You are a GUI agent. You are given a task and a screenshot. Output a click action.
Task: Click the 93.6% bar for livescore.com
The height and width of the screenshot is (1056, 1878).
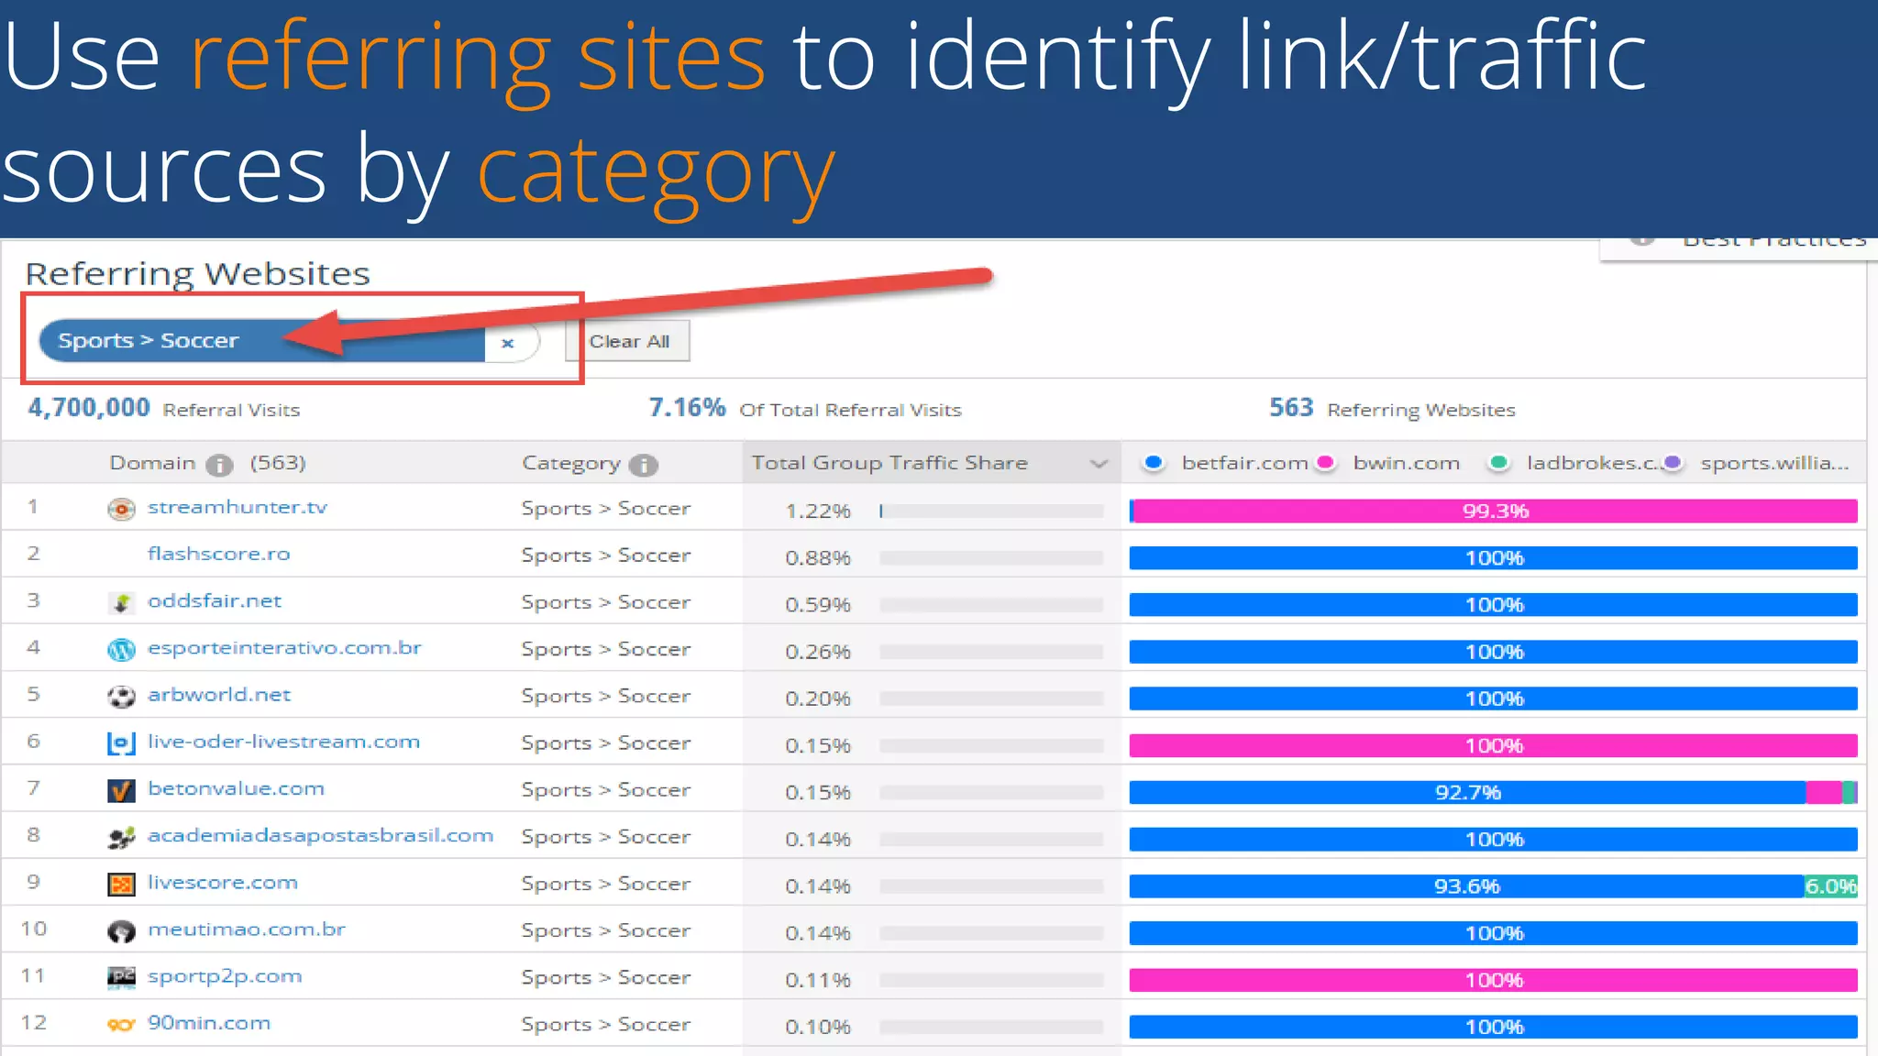[x=1466, y=886]
